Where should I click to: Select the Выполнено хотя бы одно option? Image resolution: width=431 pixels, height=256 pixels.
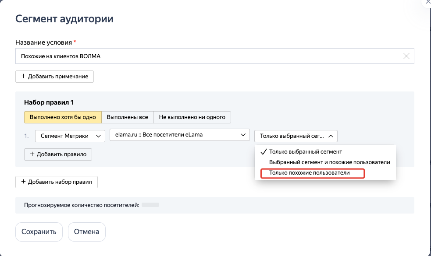pyautogui.click(x=63, y=117)
